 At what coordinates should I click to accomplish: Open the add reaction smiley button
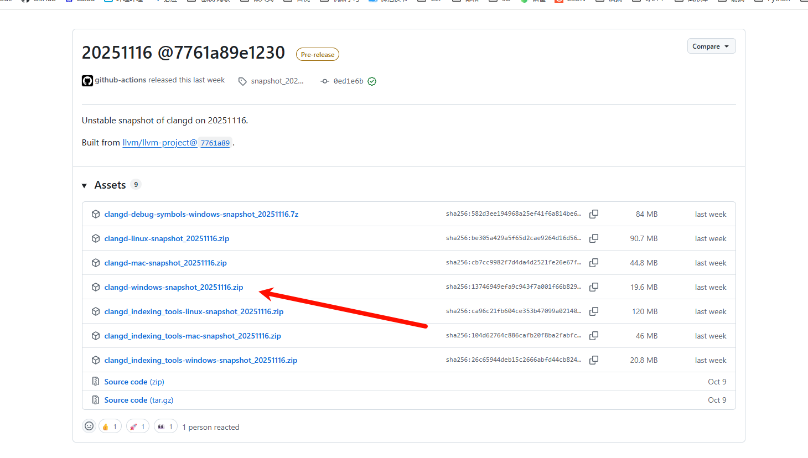pos(89,426)
